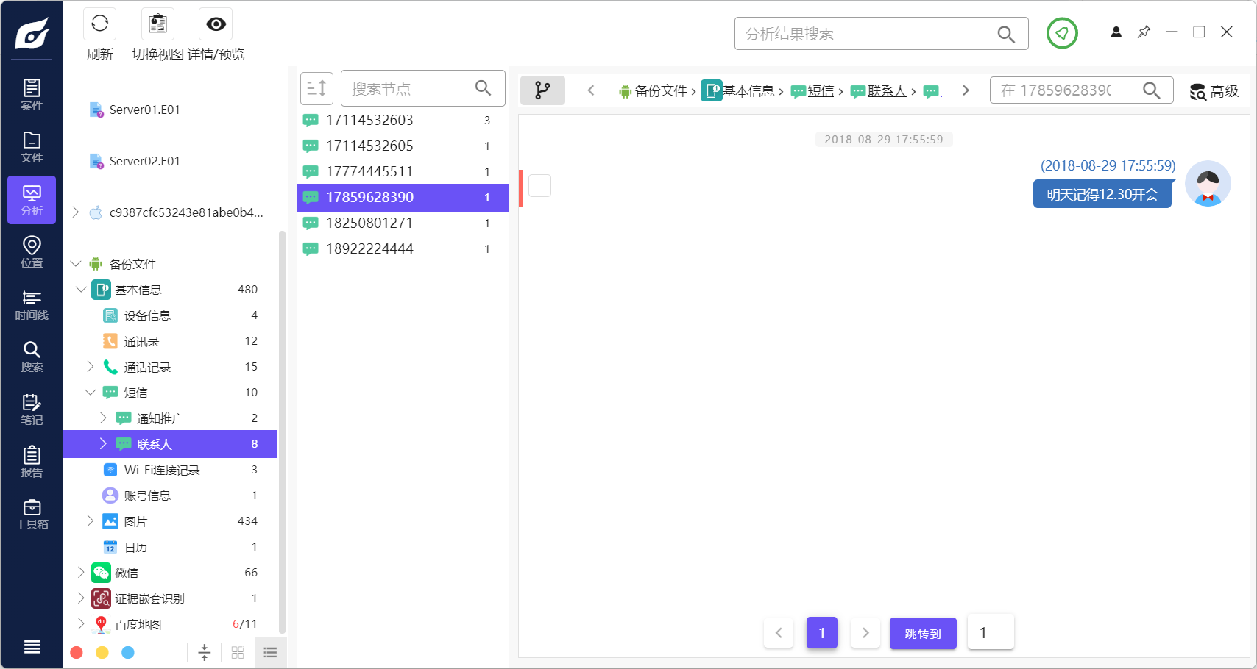Click the 详情/预览 eye icon
Image resolution: width=1257 pixels, height=669 pixels.
215,24
